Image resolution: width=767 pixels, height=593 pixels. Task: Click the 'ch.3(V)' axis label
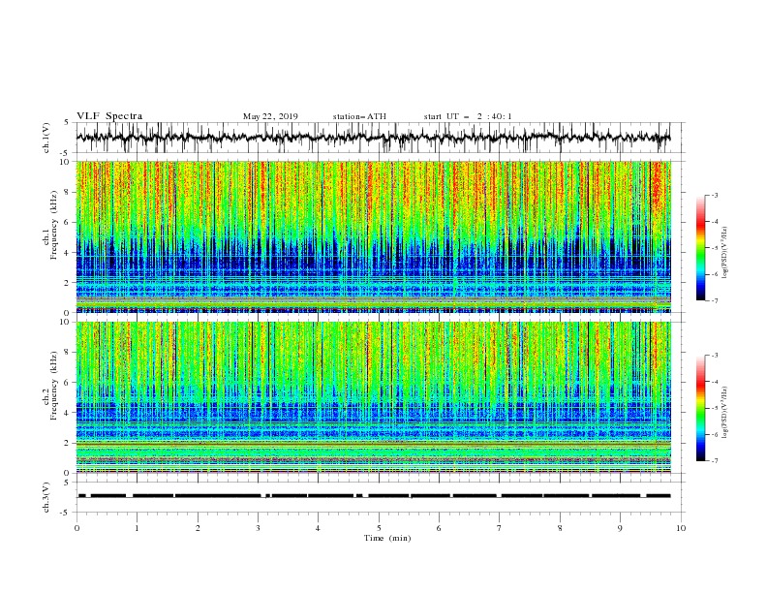point(46,497)
